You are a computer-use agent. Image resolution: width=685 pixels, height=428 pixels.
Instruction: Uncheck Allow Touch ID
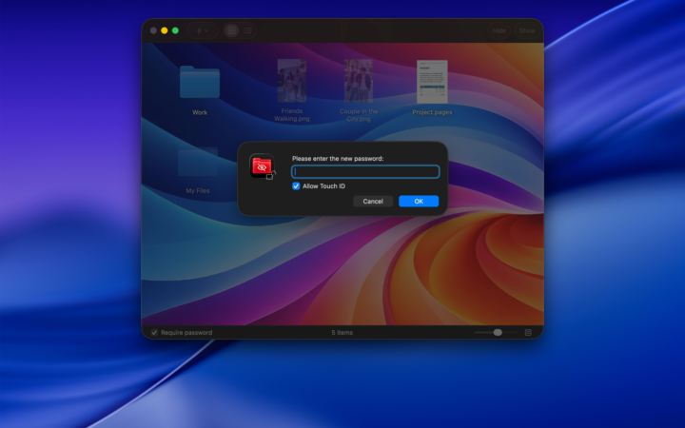[x=296, y=186]
